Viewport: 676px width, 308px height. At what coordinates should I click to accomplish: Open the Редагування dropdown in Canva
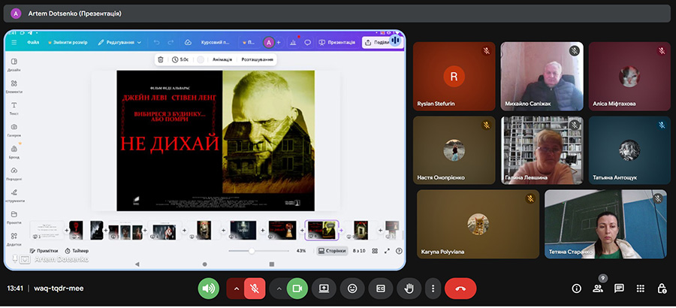click(119, 42)
